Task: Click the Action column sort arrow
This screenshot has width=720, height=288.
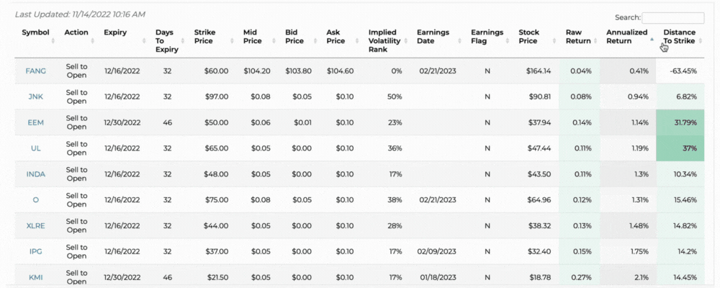Action: coord(93,40)
